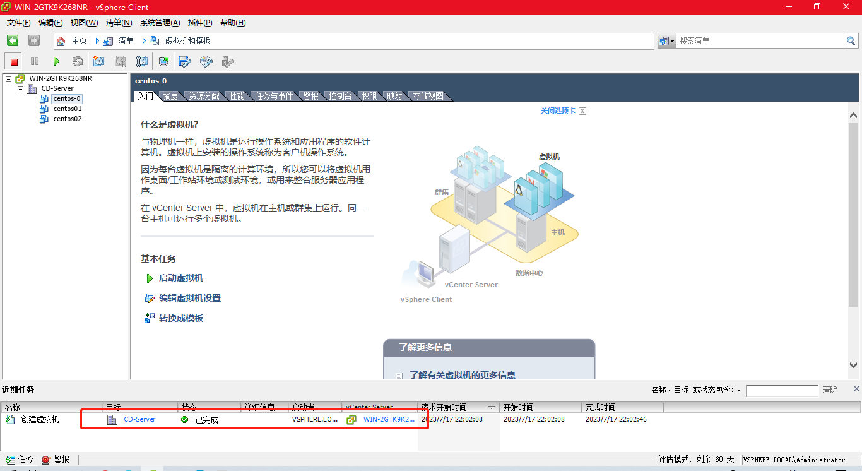862x471 pixels.
Task: Open the 视图(W) menu
Action: pos(84,23)
